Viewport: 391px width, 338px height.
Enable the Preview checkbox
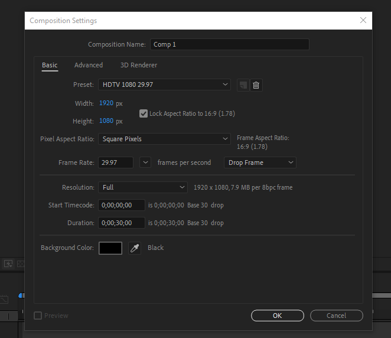(38, 316)
